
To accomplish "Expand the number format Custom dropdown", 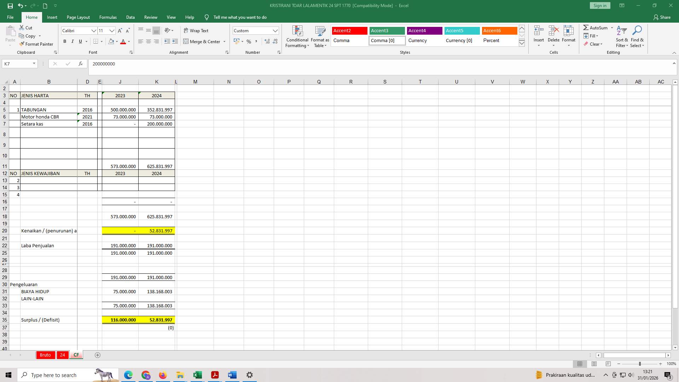I will tap(275, 30).
